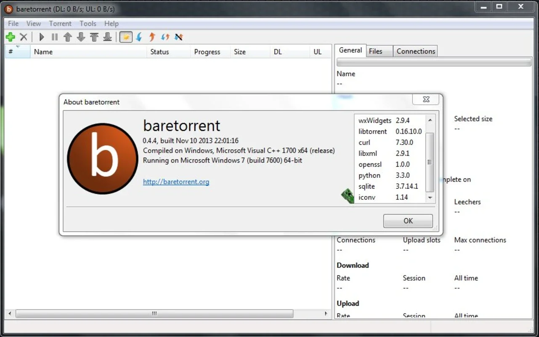The height and width of the screenshot is (337, 539).
Task: Select the sqlite 3.7.14.1 row
Action: click(x=390, y=186)
